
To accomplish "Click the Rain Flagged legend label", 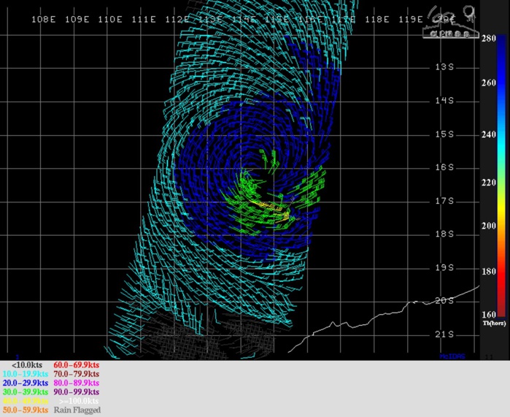I will point(77,410).
